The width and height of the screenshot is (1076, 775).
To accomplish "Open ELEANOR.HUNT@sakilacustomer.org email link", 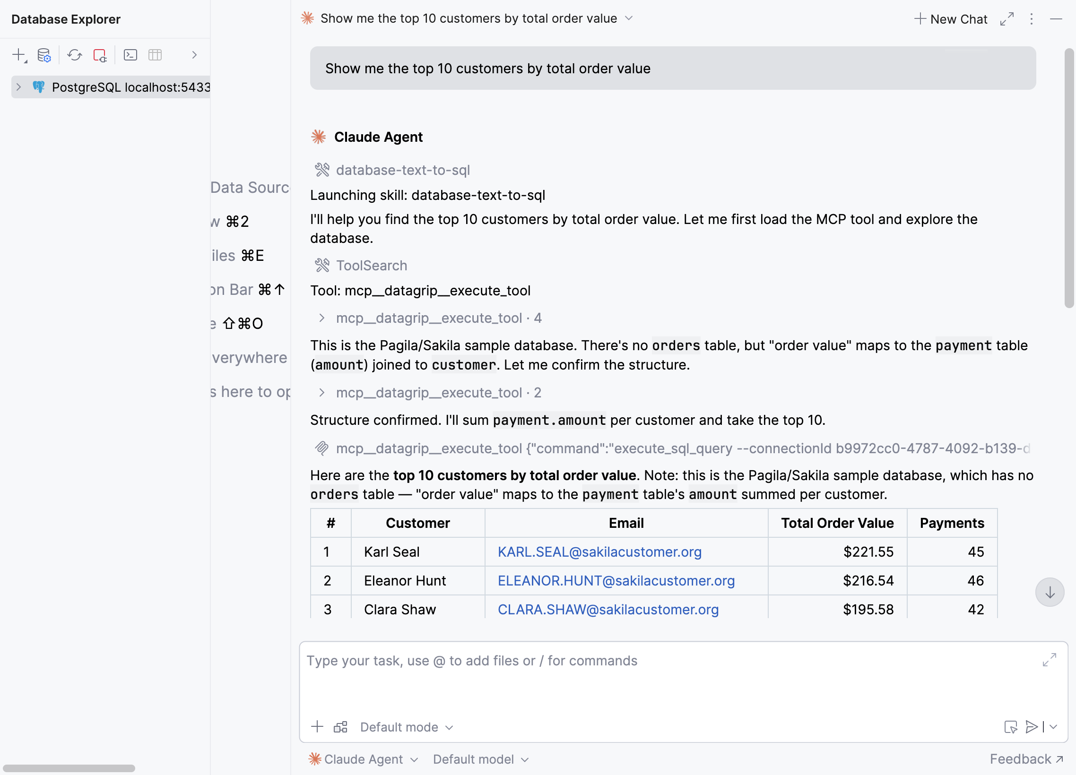I will coord(616,581).
